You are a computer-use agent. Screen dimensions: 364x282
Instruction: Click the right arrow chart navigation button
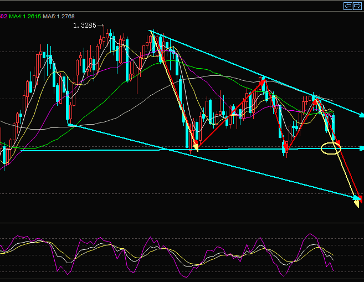pos(357,6)
